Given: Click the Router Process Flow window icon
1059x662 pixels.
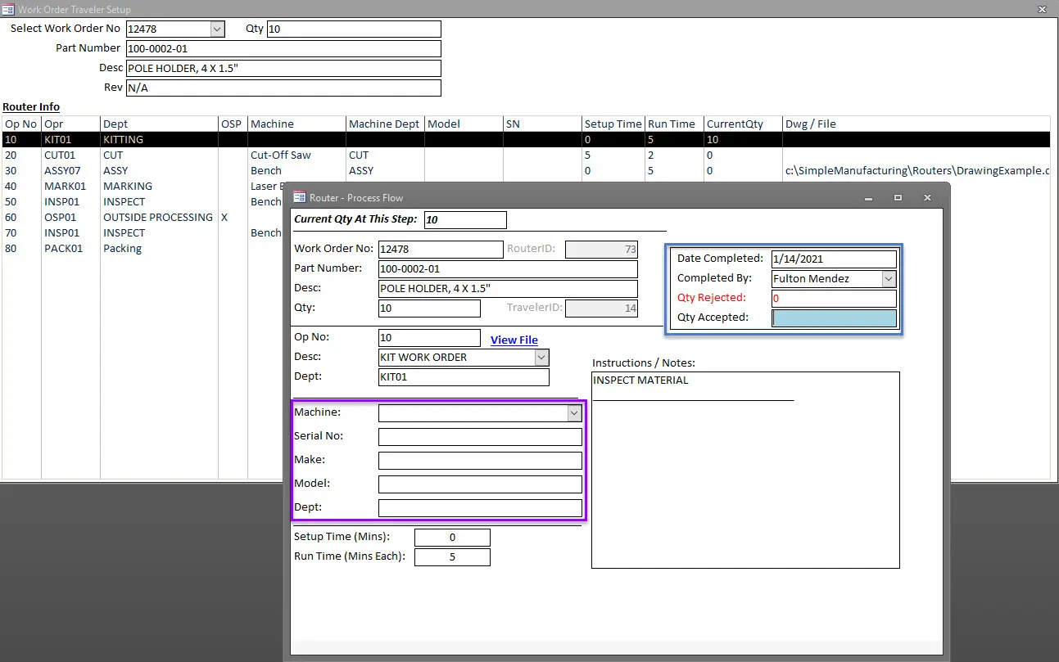Looking at the screenshot, I should tap(300, 197).
